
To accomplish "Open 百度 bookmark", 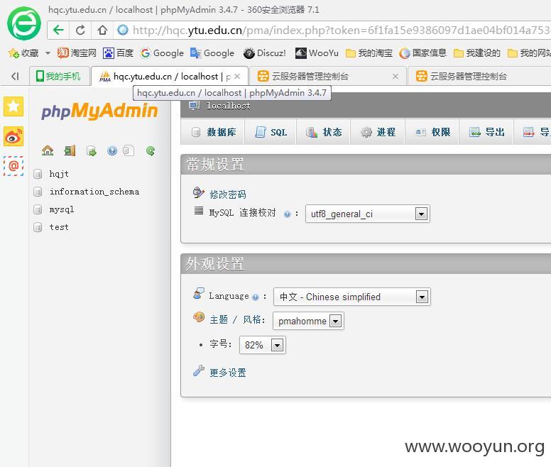I will coord(118,53).
